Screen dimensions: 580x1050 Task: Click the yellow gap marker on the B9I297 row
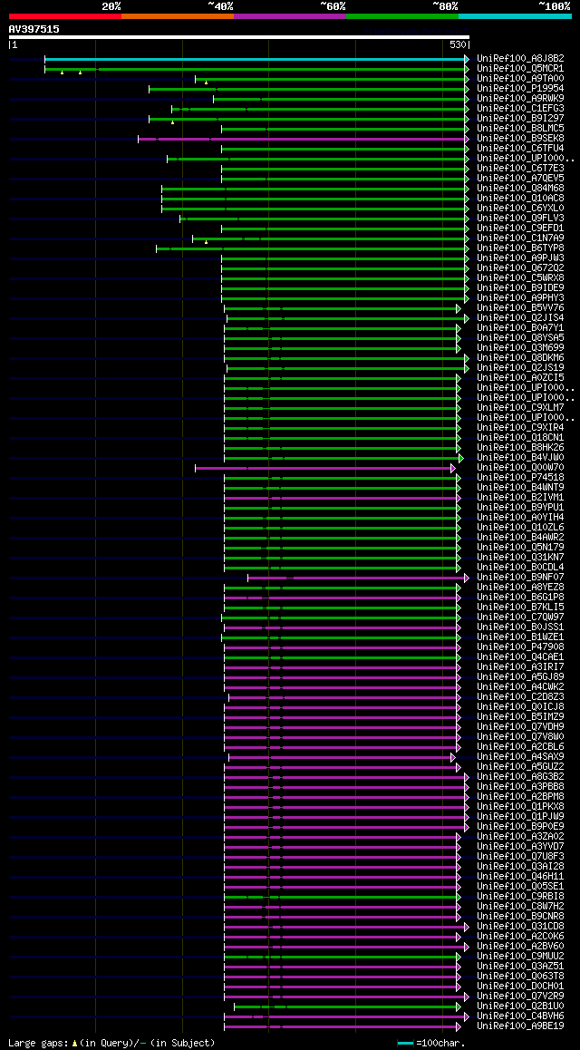[172, 122]
